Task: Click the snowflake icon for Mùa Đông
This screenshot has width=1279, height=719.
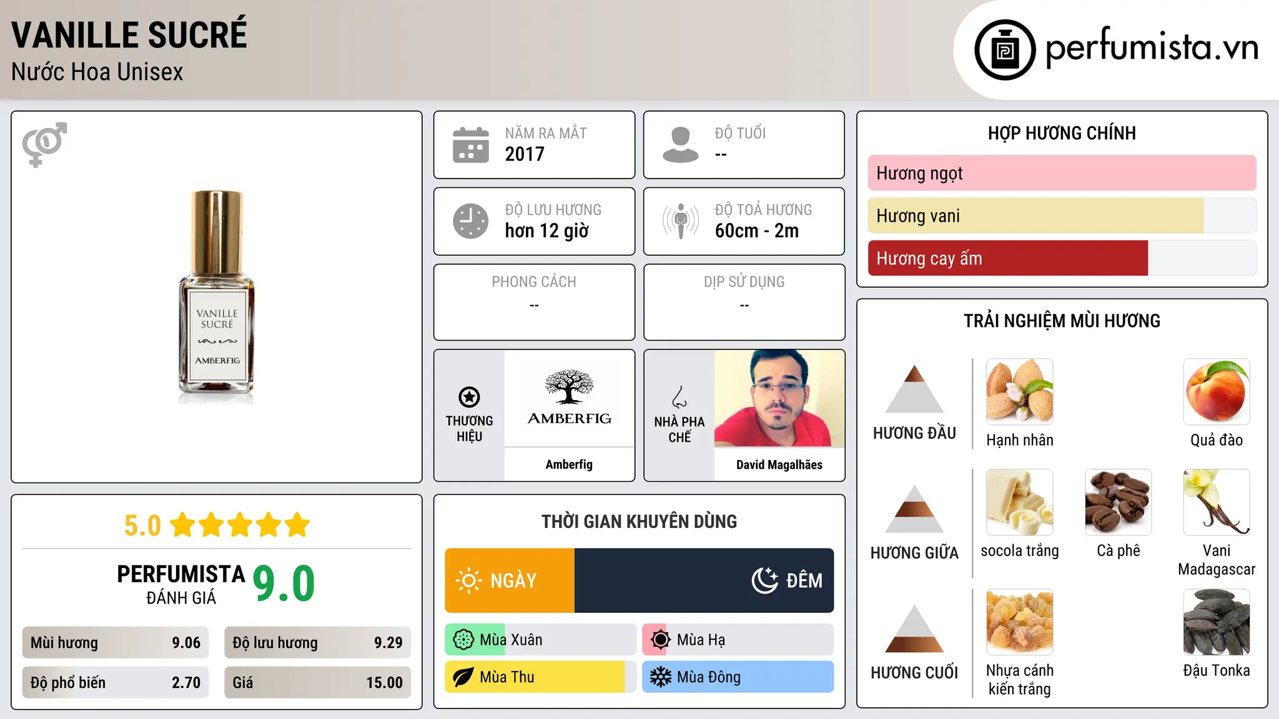Action: pyautogui.click(x=660, y=677)
